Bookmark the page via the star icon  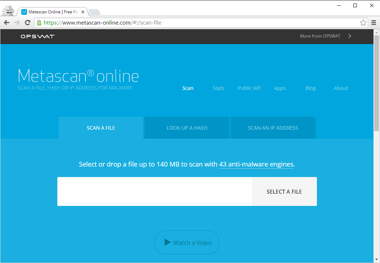[x=363, y=22]
